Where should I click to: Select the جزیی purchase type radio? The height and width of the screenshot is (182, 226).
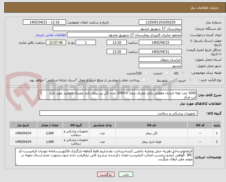(x=190, y=80)
